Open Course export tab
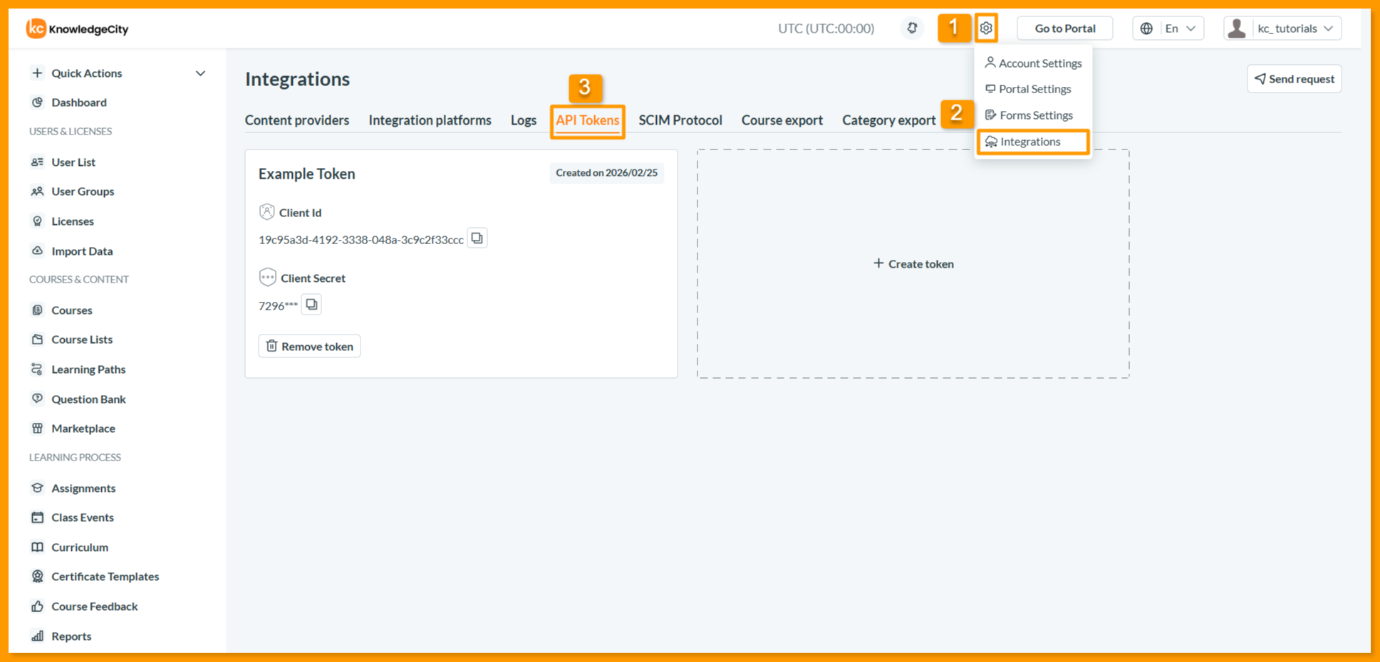The image size is (1380, 662). (x=782, y=120)
